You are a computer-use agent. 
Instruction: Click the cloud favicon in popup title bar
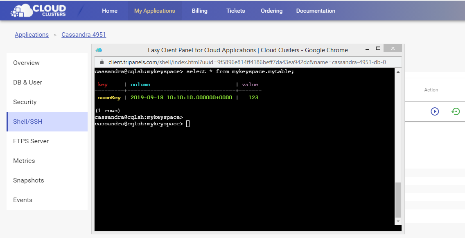[99, 50]
